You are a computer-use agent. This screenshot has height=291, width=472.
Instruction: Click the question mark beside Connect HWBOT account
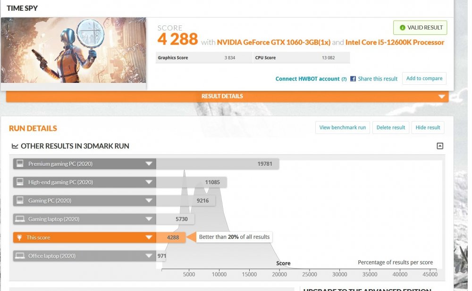(x=344, y=79)
